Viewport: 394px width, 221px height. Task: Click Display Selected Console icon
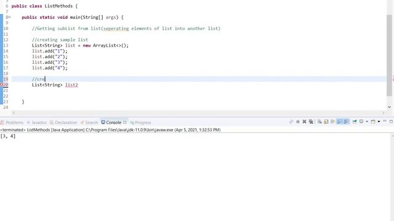361,122
